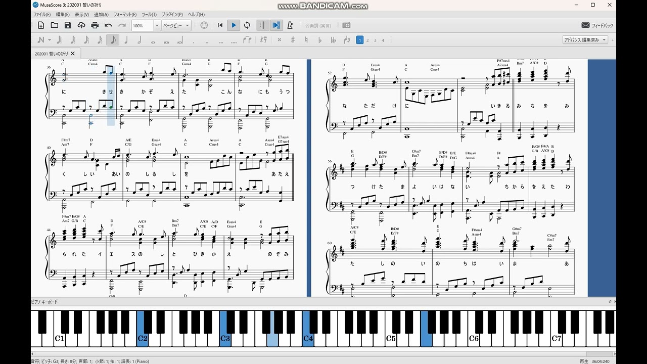The image size is (647, 364).
Task: Select the half note duration
Action: 139,40
